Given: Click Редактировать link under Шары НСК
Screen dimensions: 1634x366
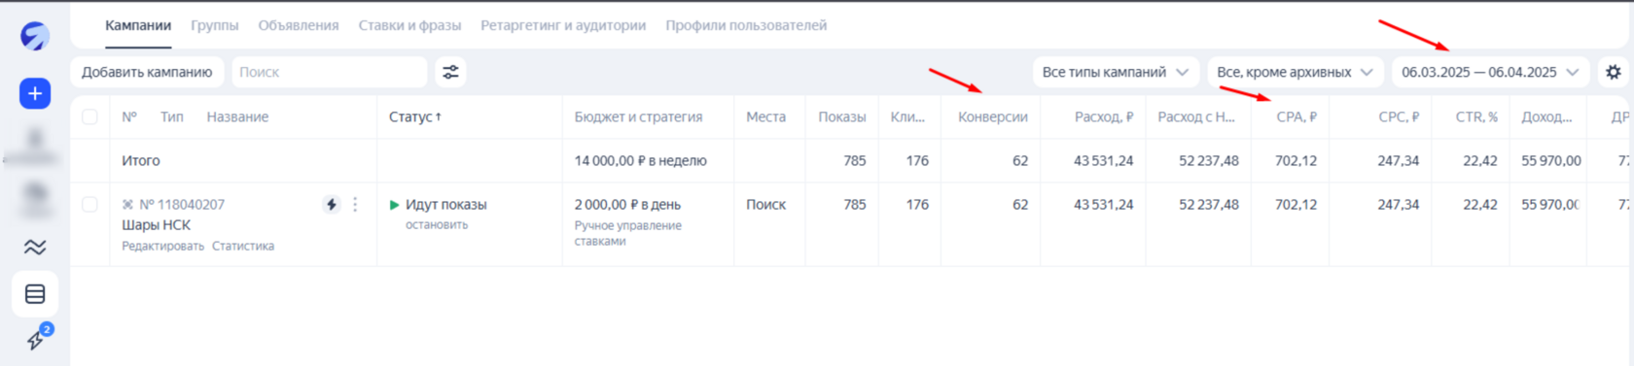Looking at the screenshot, I should point(162,246).
